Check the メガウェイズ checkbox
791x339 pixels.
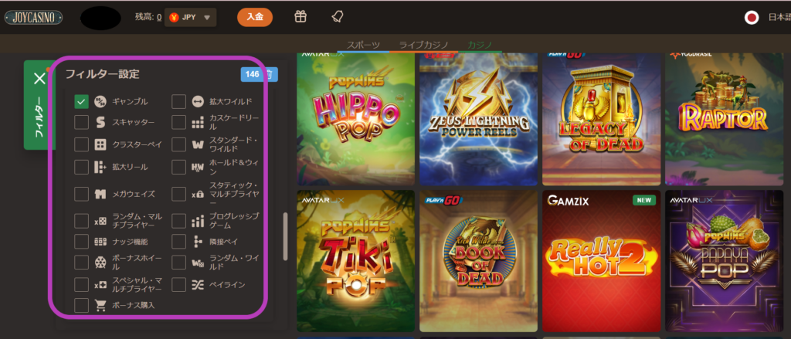(81, 194)
